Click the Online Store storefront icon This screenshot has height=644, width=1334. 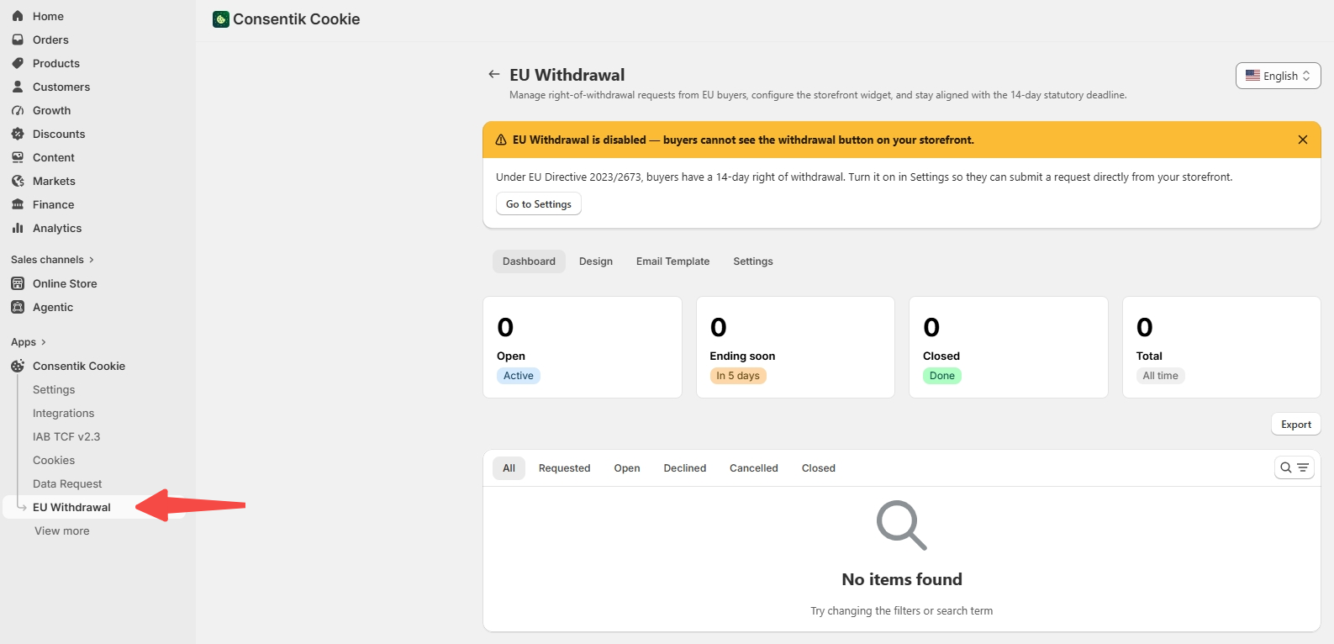click(x=18, y=283)
